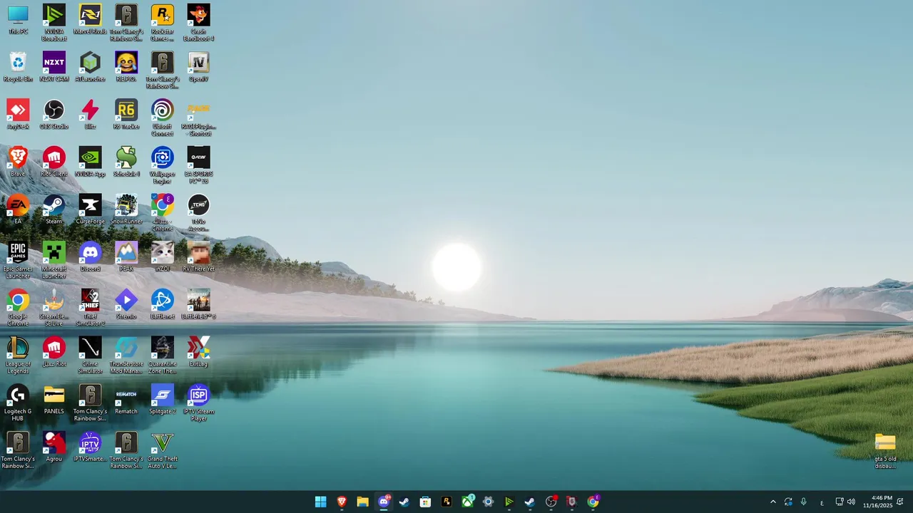Open the Steam desktop shortcut
The height and width of the screenshot is (513, 913).
coord(54,209)
